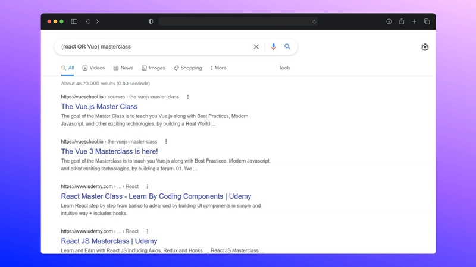The width and height of the screenshot is (476, 267).
Task: Open the privacy shield icon
Action: click(x=151, y=21)
